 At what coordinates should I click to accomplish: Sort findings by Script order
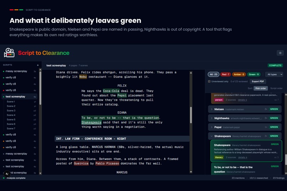click(x=276, y=88)
